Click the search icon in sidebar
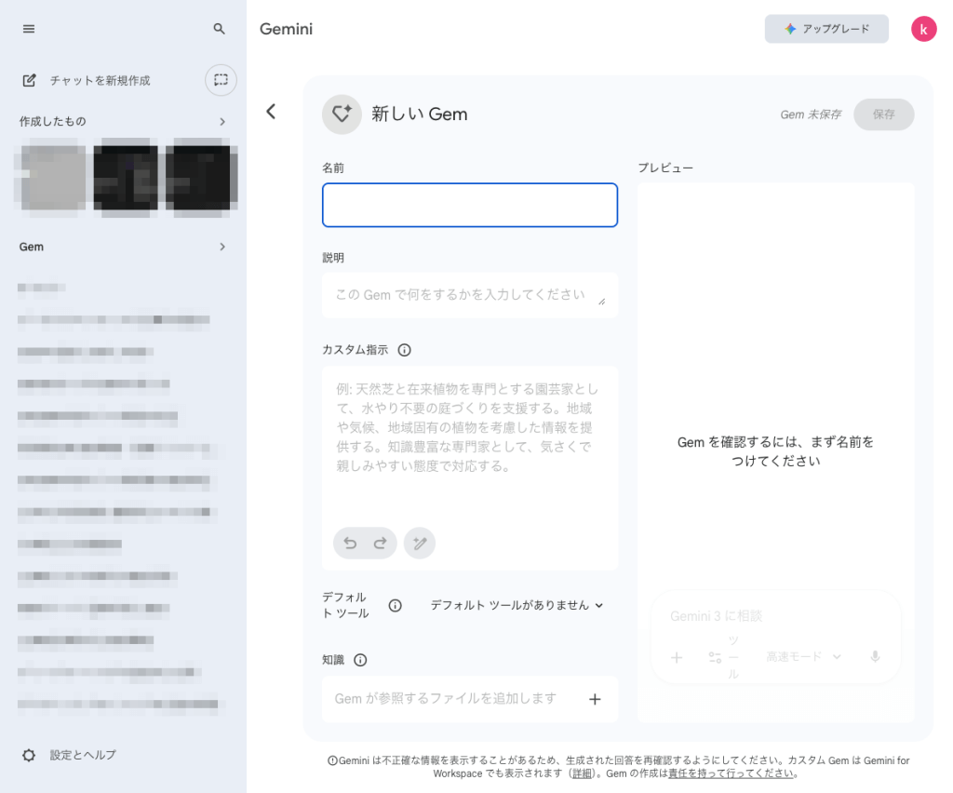The width and height of the screenshot is (953, 793). pos(220,29)
